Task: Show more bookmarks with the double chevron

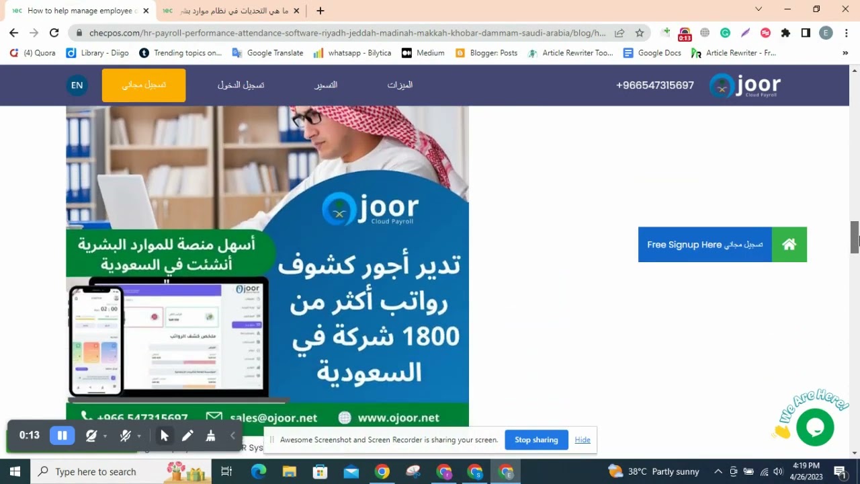Action: pos(845,52)
